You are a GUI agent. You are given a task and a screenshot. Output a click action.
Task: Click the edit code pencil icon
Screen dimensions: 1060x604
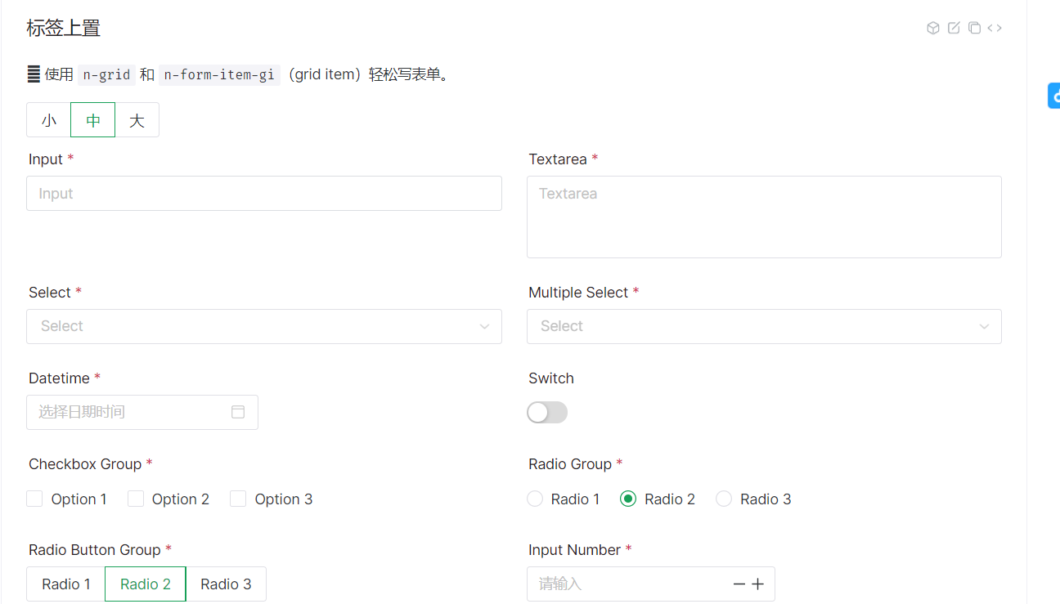pyautogui.click(x=954, y=27)
